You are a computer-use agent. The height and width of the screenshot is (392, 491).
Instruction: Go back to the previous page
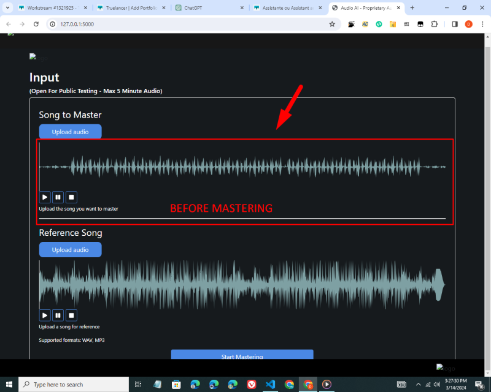(9, 24)
